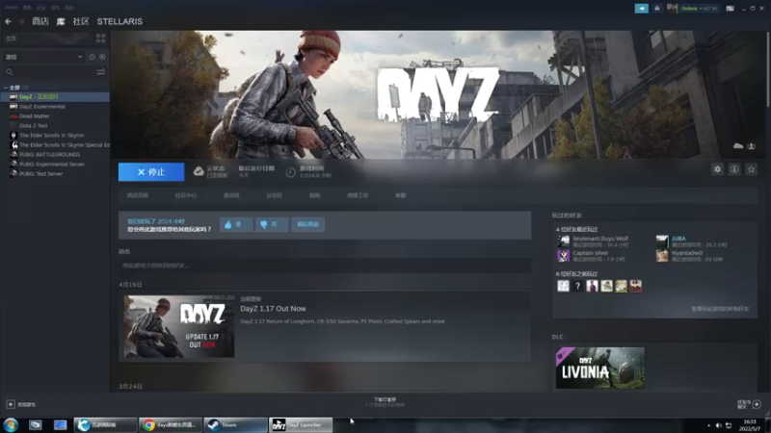Click the thumbs-up recommend button
Image resolution: width=771 pixels, height=433 pixels.
click(x=236, y=224)
